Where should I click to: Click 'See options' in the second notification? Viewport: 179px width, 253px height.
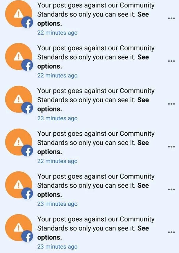[93, 62]
